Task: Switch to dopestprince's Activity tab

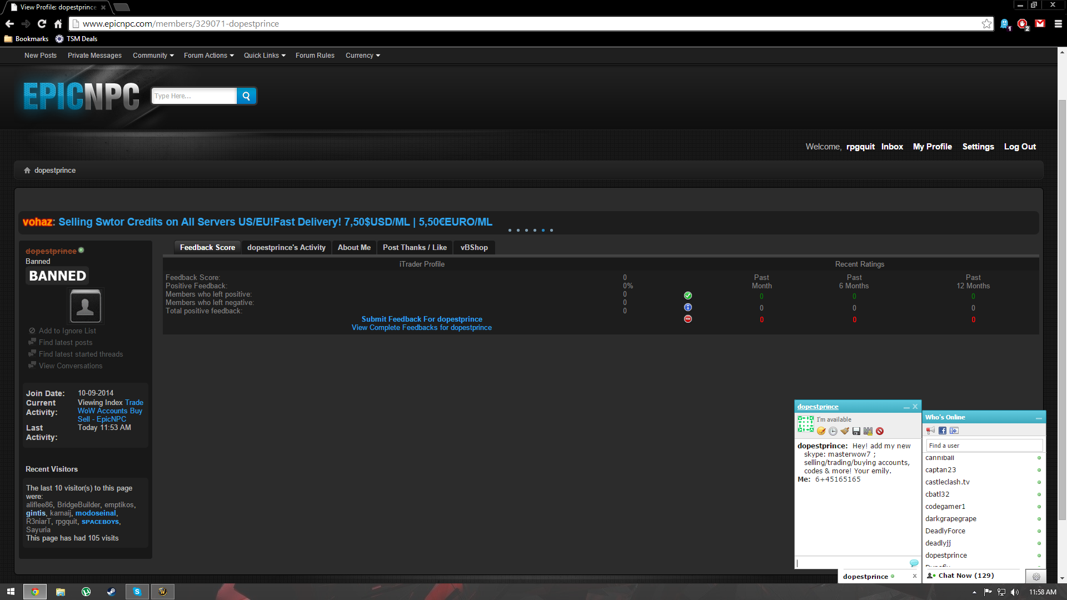Action: click(286, 248)
